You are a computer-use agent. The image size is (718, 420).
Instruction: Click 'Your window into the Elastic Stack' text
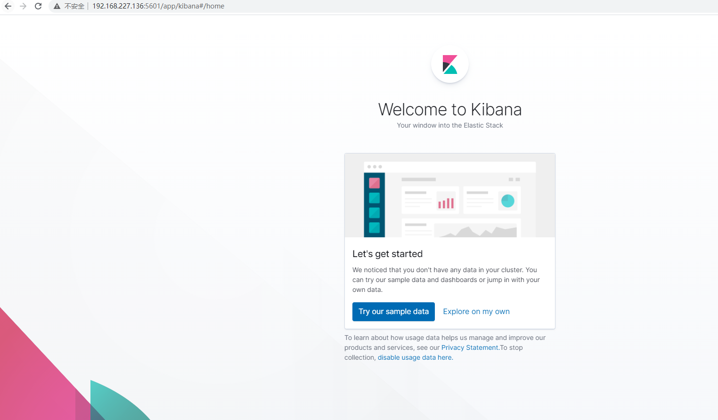coord(450,125)
